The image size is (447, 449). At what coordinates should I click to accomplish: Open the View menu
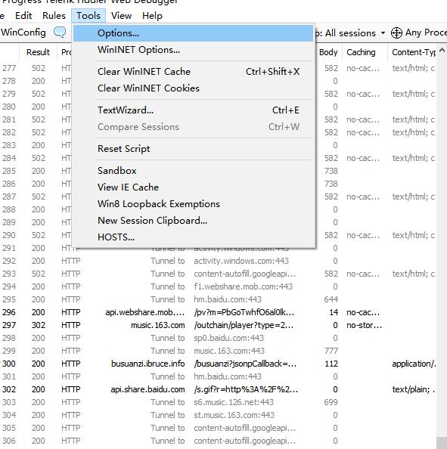pyautogui.click(x=122, y=15)
